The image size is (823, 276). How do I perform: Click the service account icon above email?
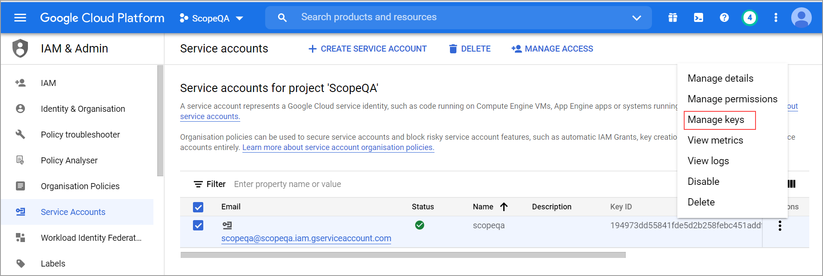[227, 225]
